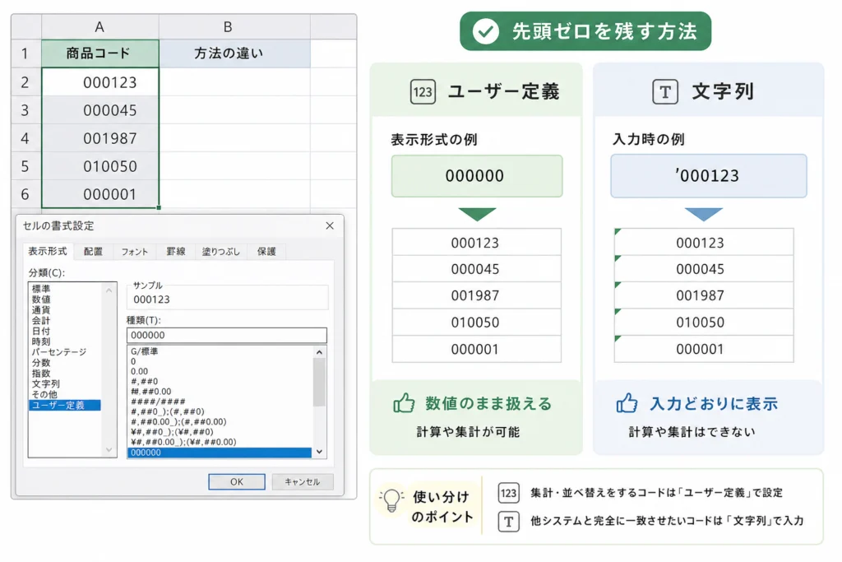Click the checkmark icon in the title banner

485,32
